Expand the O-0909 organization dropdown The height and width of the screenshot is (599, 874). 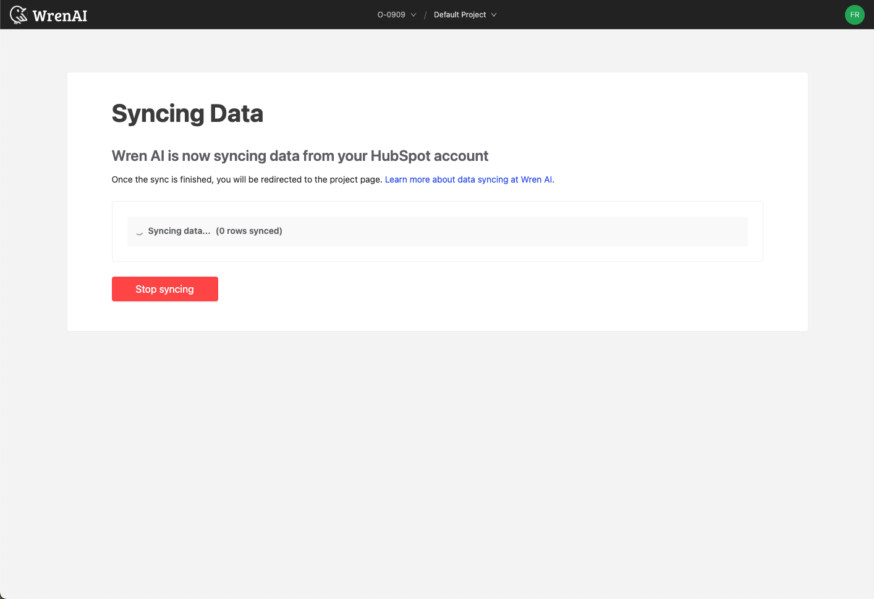397,15
